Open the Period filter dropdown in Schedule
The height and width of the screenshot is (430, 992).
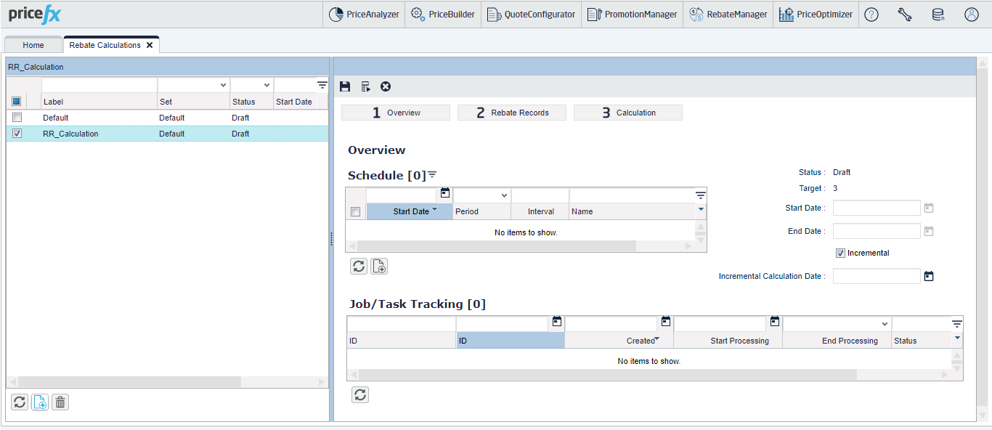(x=504, y=195)
